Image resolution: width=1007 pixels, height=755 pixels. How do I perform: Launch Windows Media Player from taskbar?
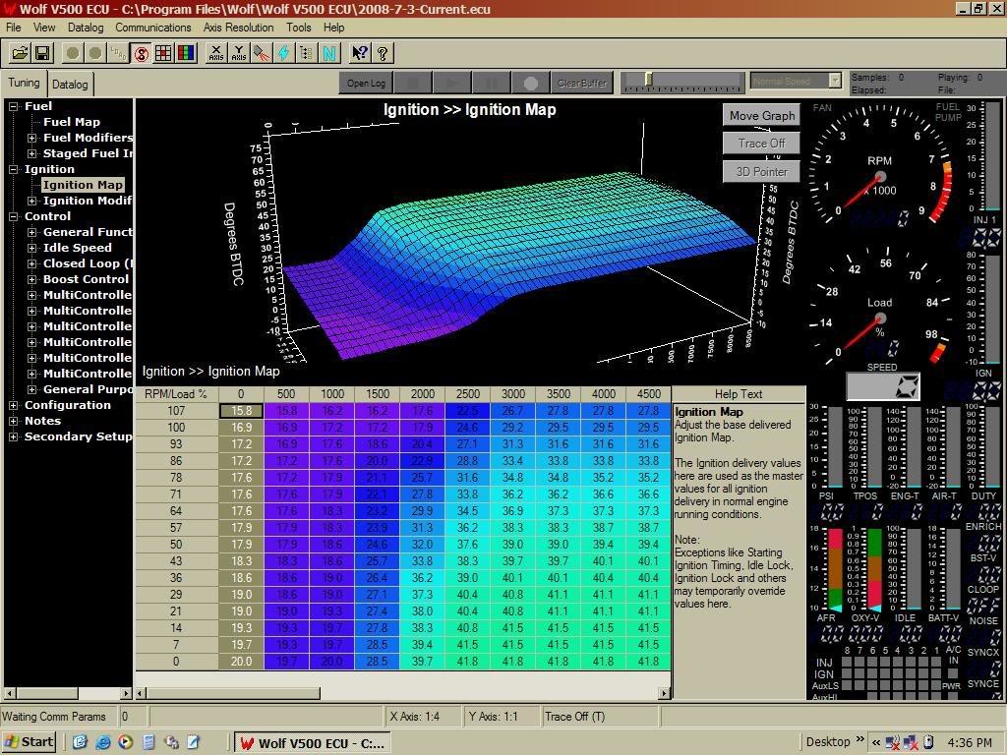125,742
